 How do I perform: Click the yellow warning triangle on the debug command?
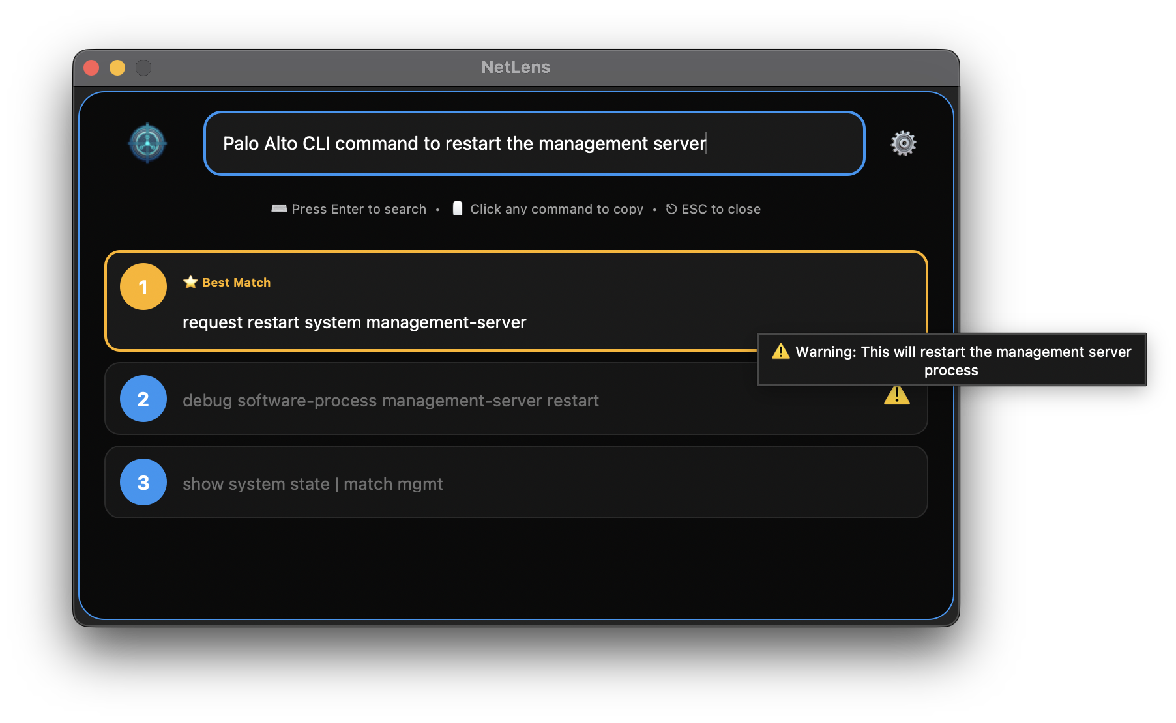coord(898,395)
